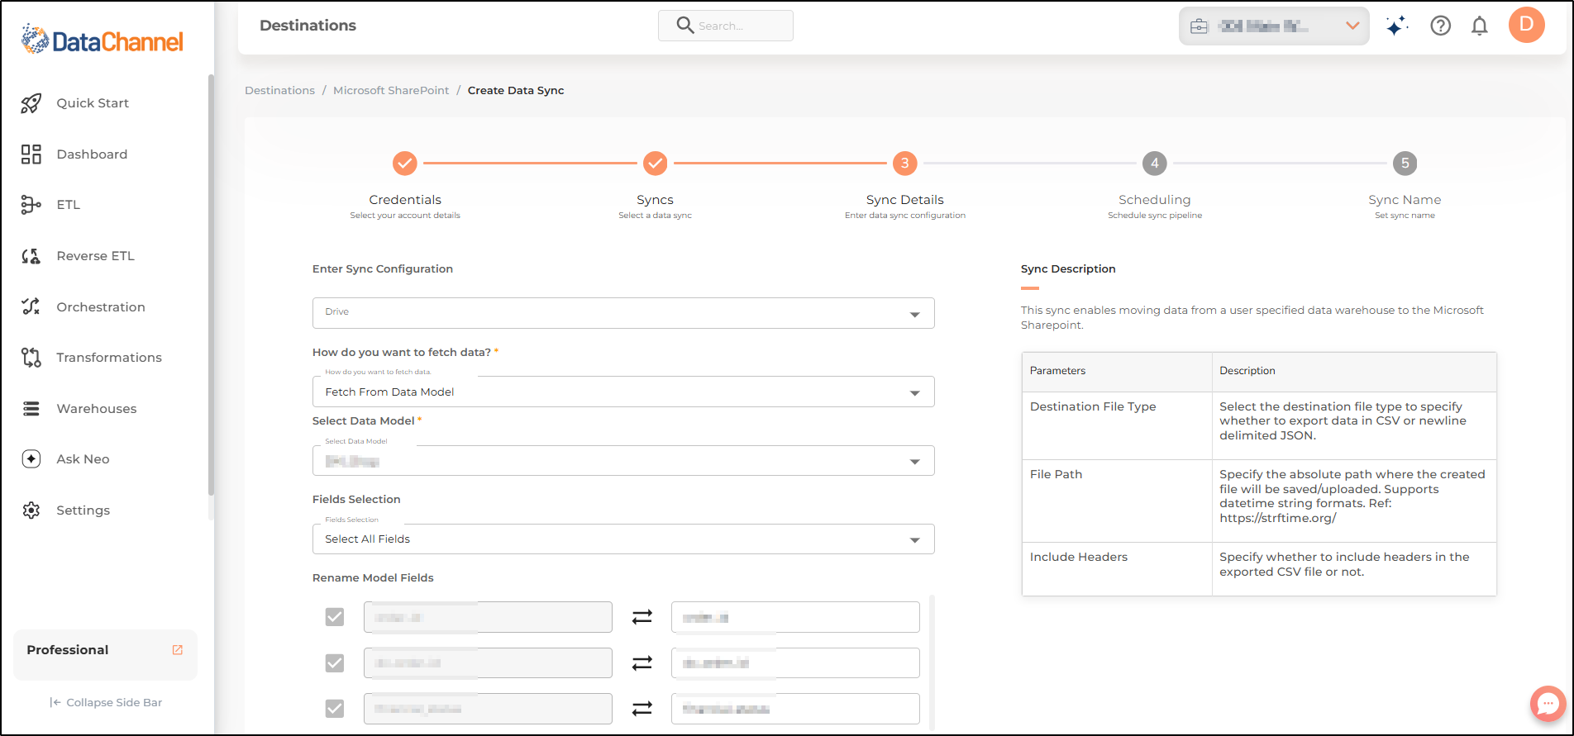Click the Ask Neo sparkle icon
Viewport: 1574px width, 736px height.
pos(31,459)
